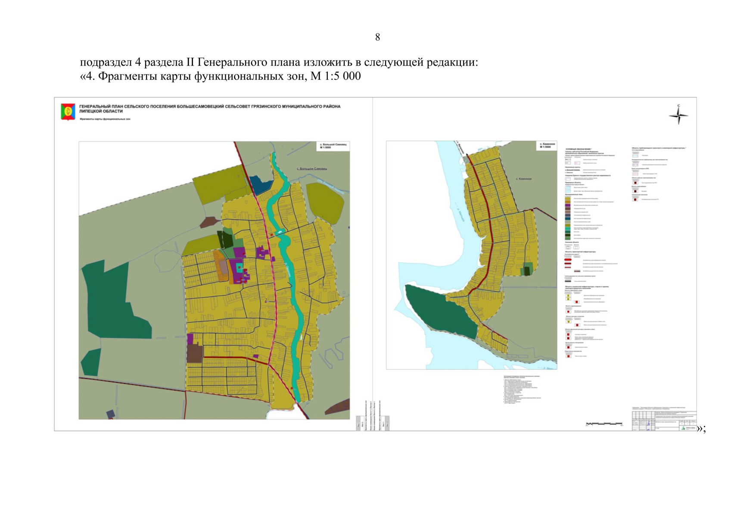Click the map scale bar

(x=604, y=424)
